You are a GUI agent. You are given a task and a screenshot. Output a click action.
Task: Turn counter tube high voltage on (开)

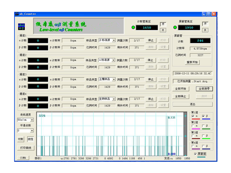163,24
